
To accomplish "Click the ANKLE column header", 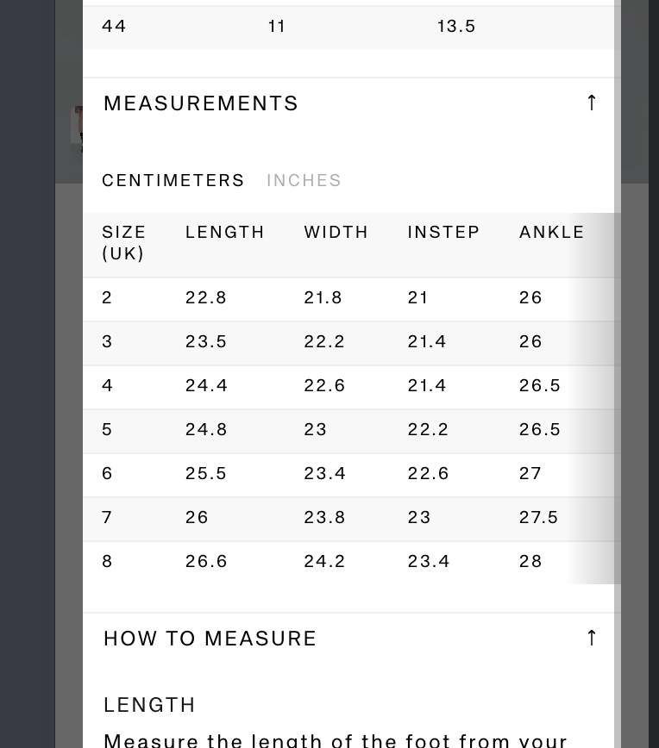I will [552, 232].
